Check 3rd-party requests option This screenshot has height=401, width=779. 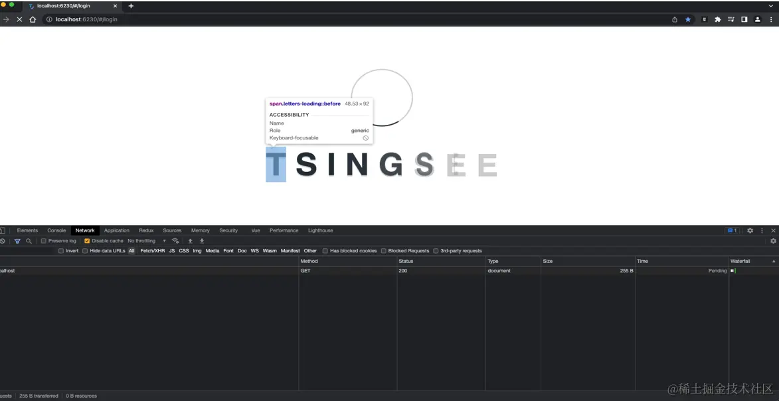(x=436, y=251)
